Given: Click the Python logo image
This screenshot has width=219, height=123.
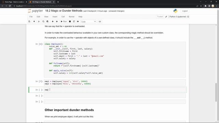Looking at the screenshot, I should pos(176,11).
